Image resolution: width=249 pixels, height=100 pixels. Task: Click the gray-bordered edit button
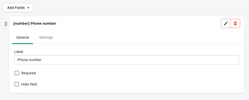(226, 23)
